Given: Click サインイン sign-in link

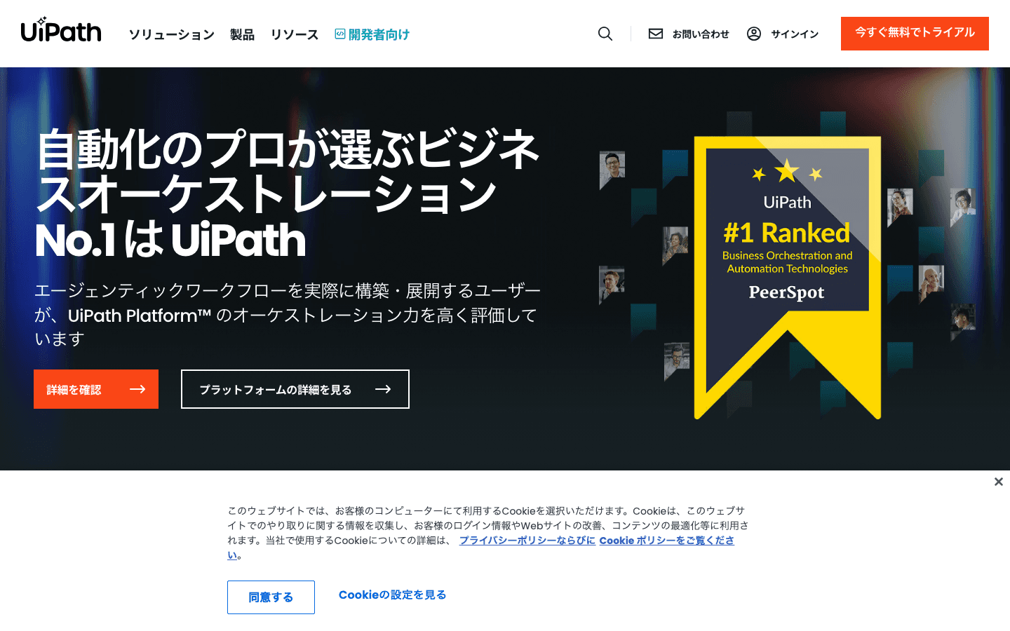Looking at the screenshot, I should tap(795, 34).
